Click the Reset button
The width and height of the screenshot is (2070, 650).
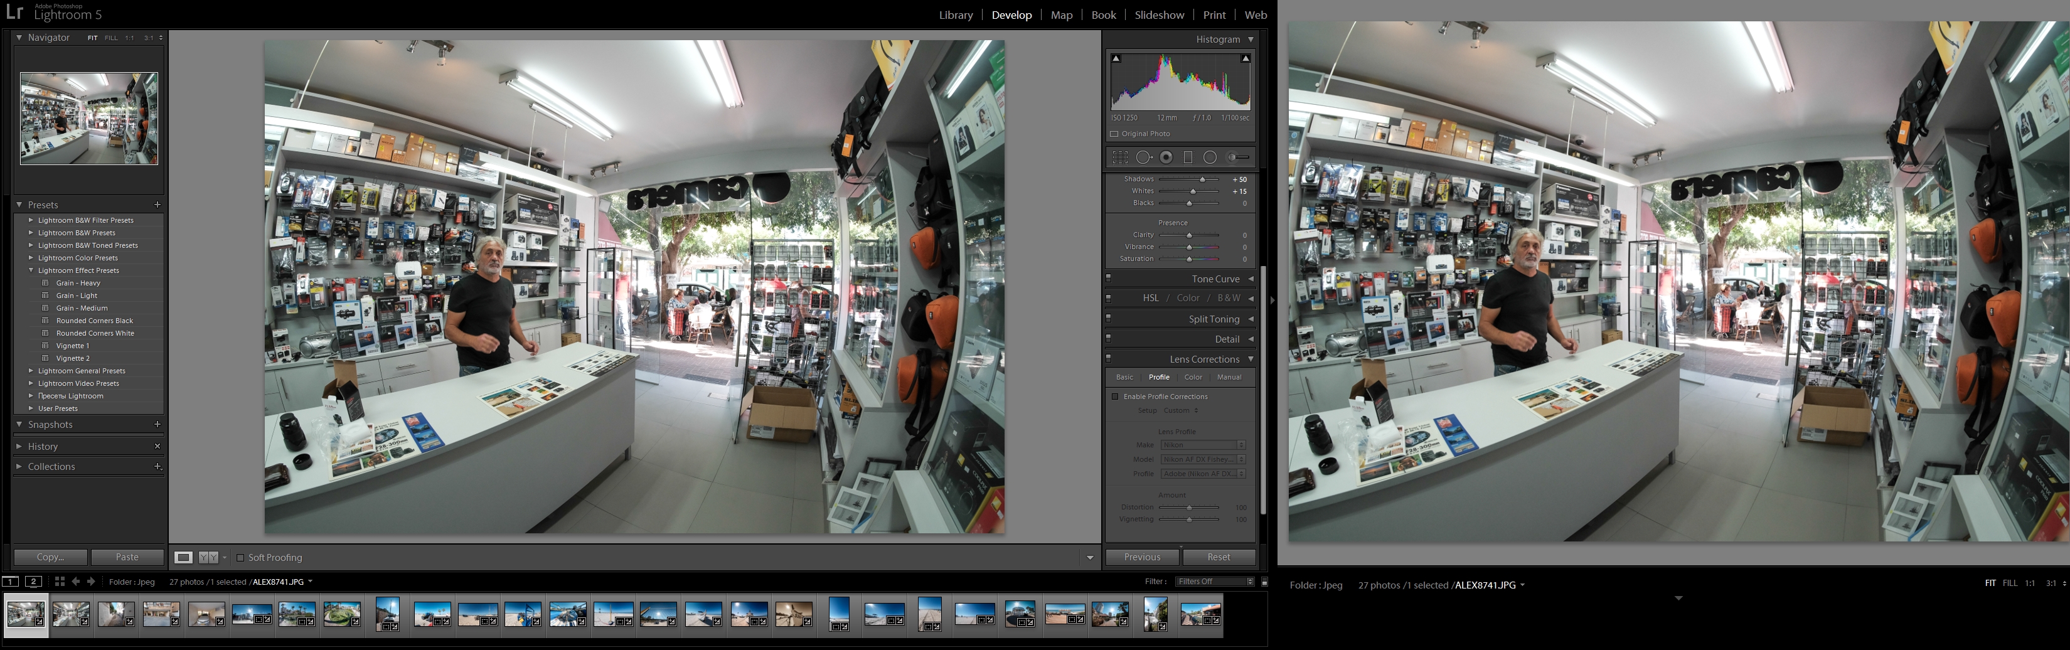[x=1218, y=557]
